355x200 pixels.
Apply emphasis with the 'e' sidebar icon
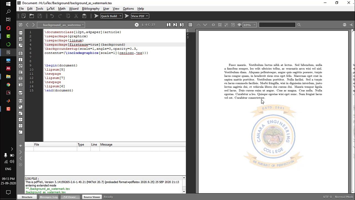coord(21,66)
